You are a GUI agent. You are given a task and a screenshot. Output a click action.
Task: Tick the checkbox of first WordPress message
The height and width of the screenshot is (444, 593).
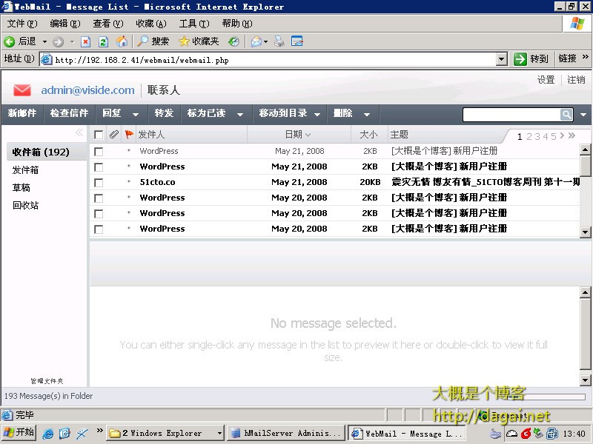[99, 151]
